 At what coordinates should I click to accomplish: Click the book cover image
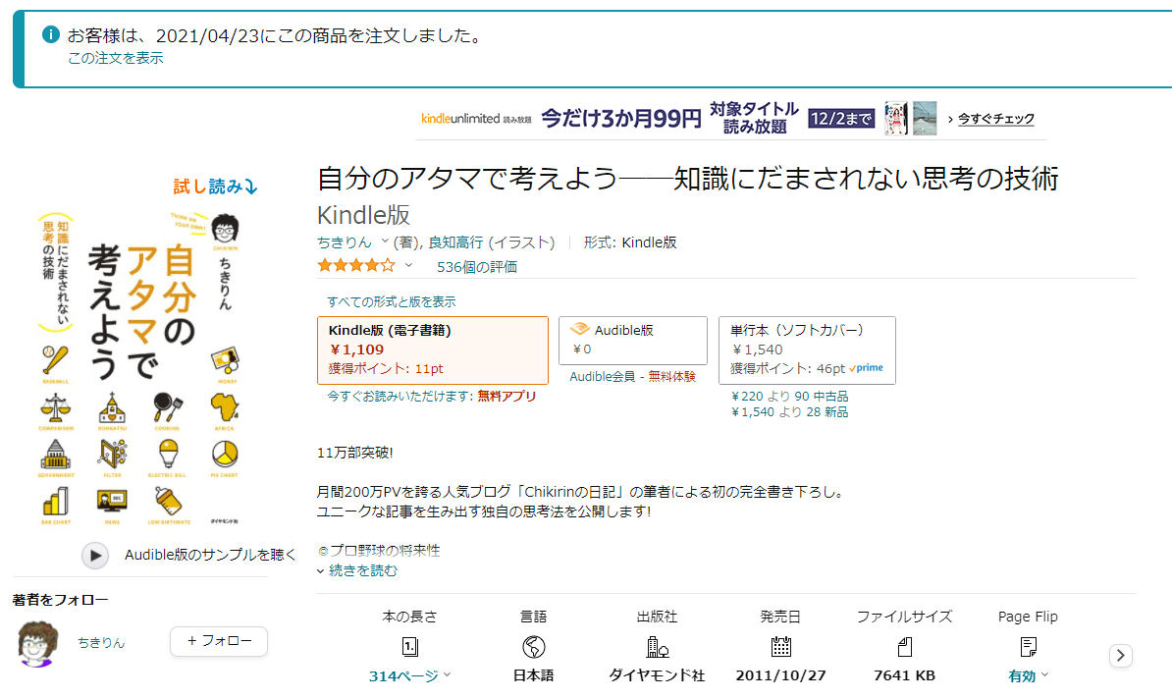click(139, 368)
